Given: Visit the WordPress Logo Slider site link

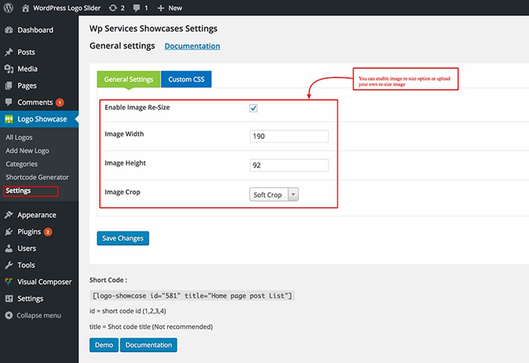Looking at the screenshot, I should click(x=67, y=8).
